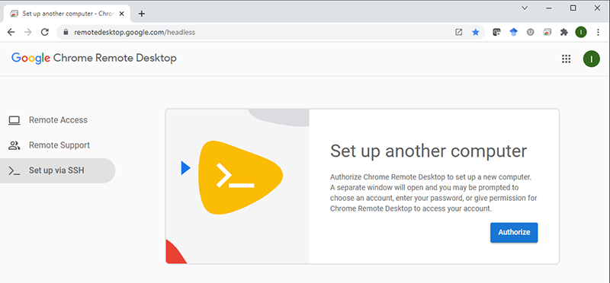Open a new tab

(x=142, y=14)
